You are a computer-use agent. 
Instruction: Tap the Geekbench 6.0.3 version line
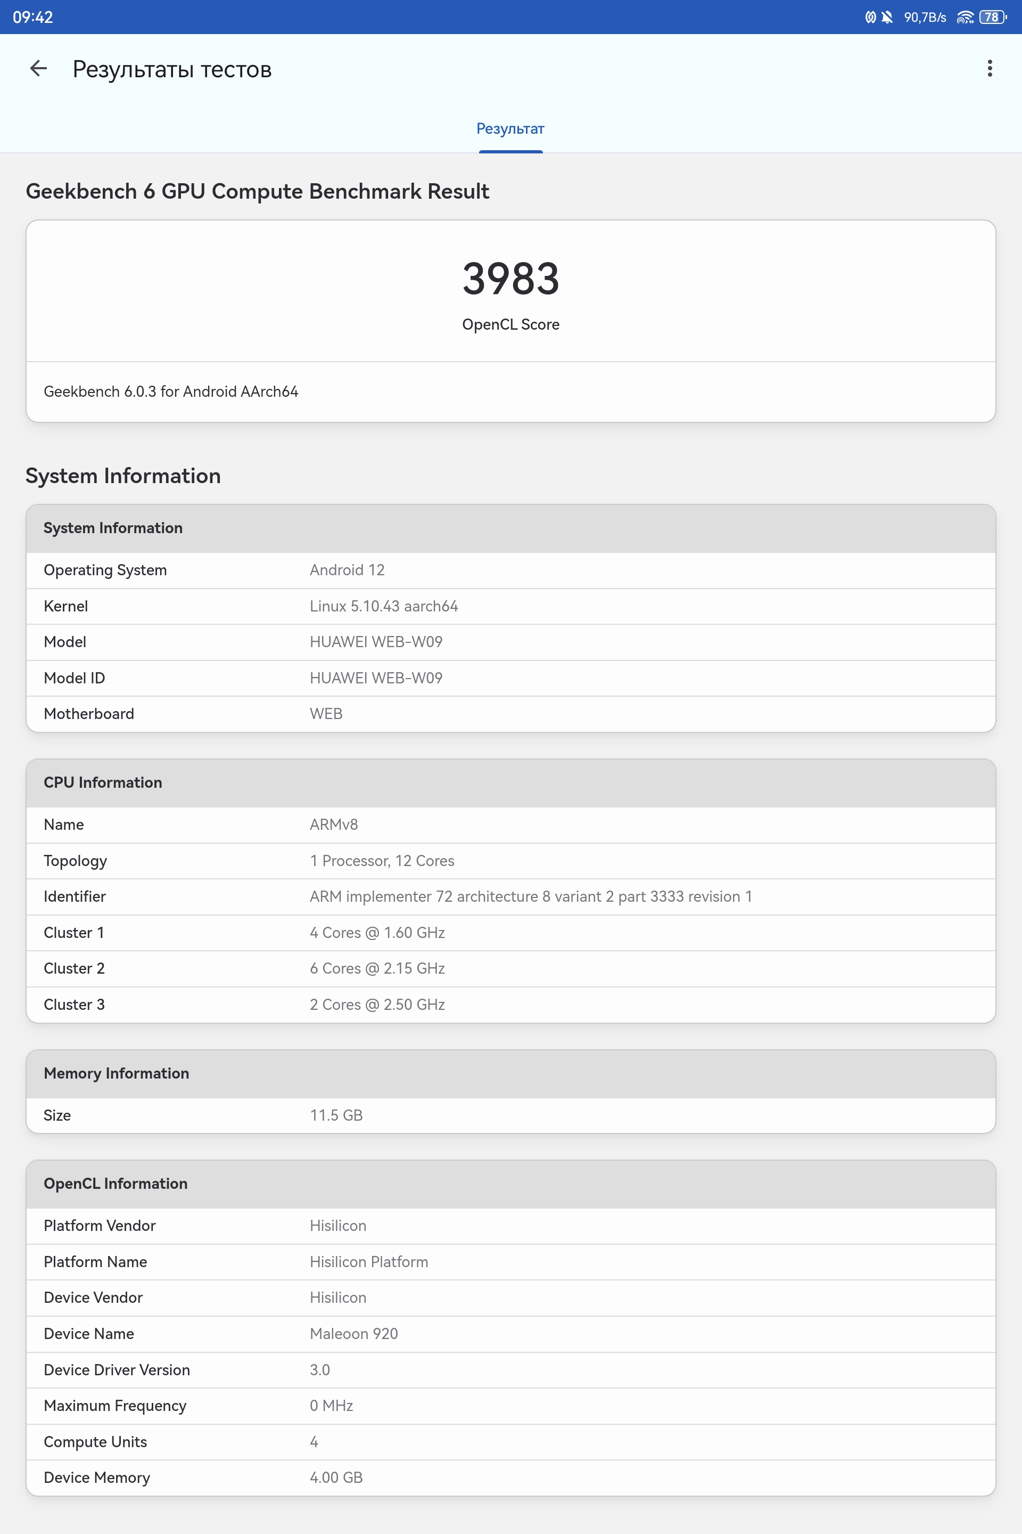point(171,391)
